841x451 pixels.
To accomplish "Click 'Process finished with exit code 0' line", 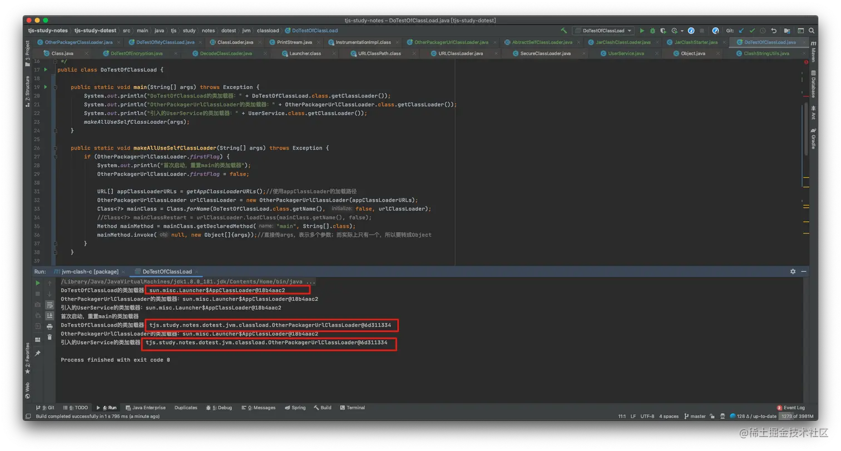I will pyautogui.click(x=115, y=360).
